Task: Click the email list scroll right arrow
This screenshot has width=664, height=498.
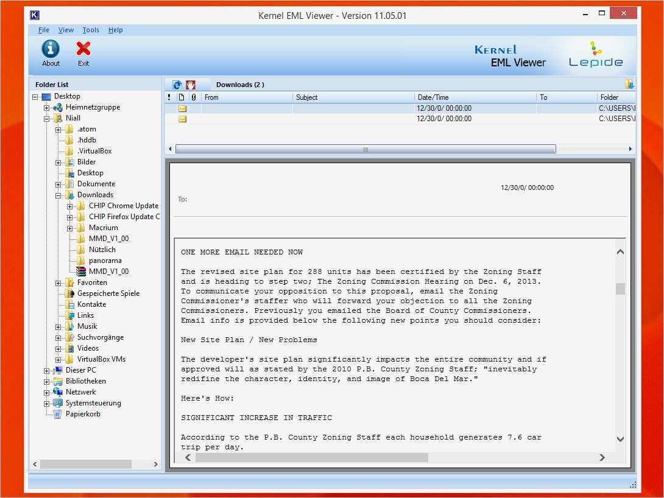Action: (630, 149)
